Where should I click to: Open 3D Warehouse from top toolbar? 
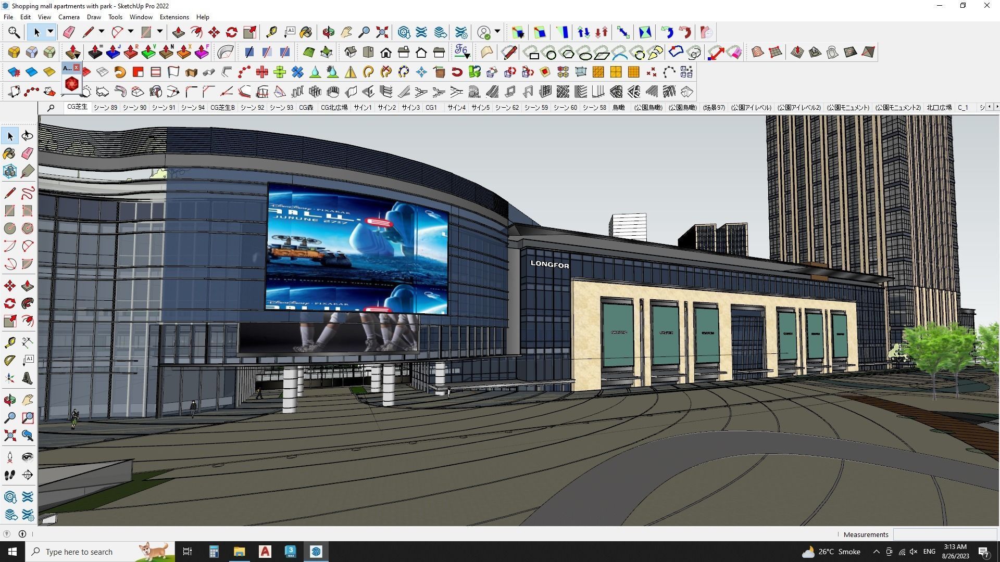(404, 32)
